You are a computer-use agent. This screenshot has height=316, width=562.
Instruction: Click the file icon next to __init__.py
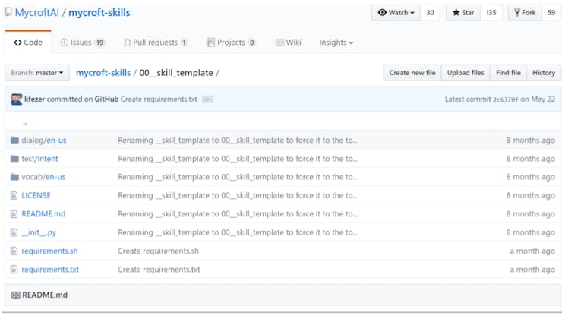point(14,232)
